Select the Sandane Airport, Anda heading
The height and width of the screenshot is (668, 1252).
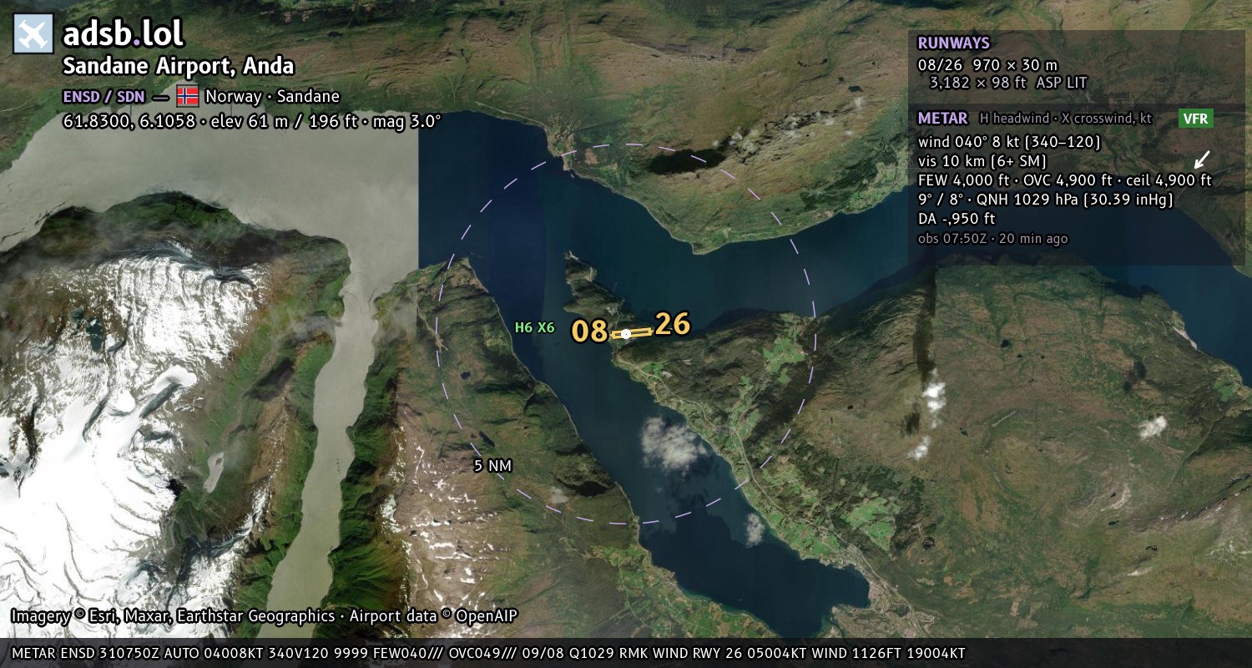tap(179, 67)
